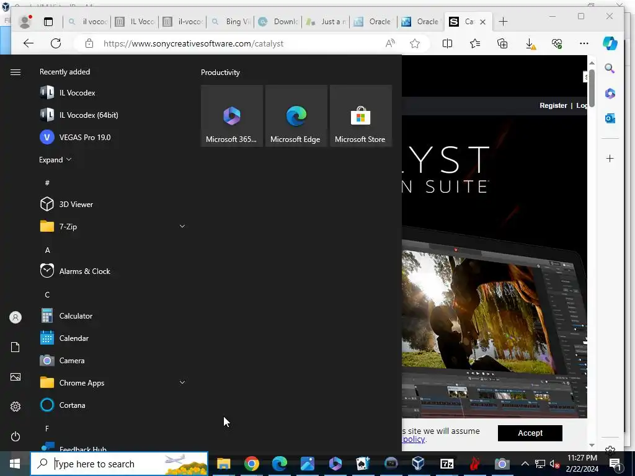
Task: Open the Solitaire icon on the taskbar
Action: (363, 464)
